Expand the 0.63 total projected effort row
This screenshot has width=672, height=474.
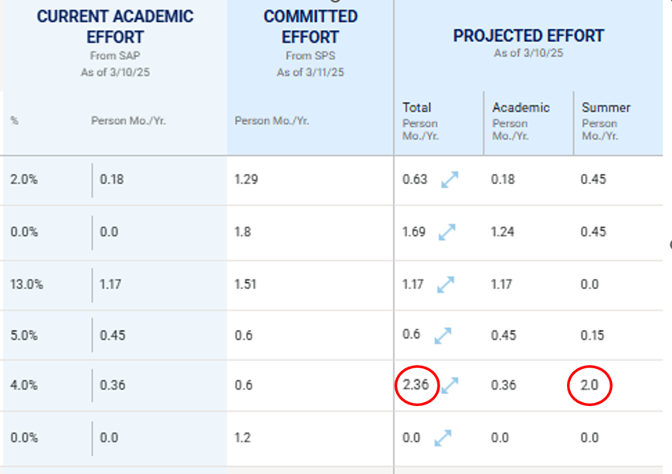pyautogui.click(x=450, y=179)
